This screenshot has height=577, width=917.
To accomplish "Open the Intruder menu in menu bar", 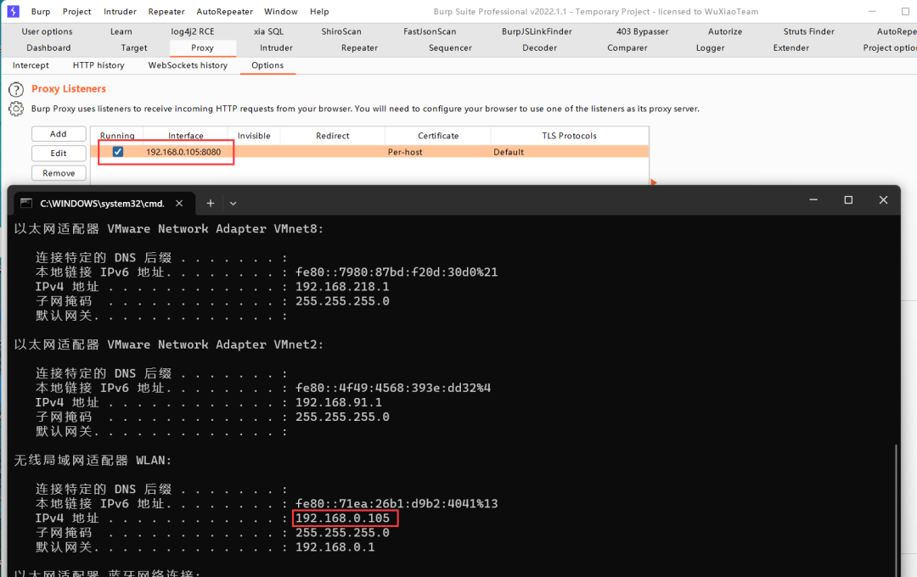I will 120,11.
